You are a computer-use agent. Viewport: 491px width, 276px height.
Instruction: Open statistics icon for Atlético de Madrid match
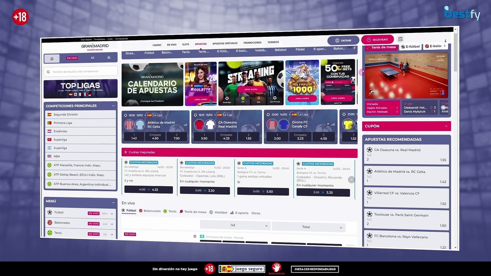(x=185, y=125)
